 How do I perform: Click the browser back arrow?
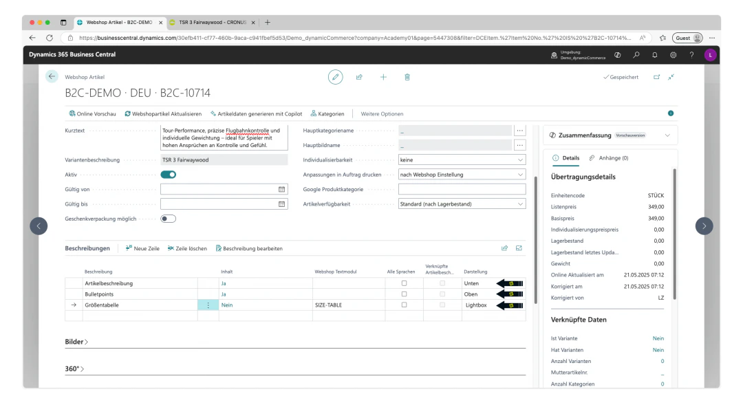[32, 38]
